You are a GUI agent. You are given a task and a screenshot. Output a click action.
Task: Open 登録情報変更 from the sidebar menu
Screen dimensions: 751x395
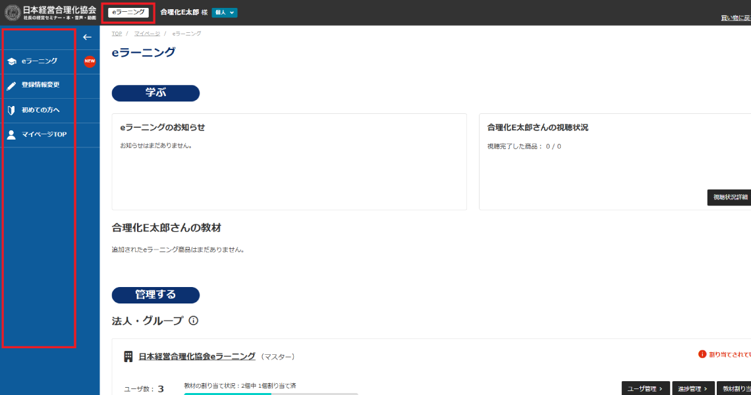pyautogui.click(x=41, y=86)
